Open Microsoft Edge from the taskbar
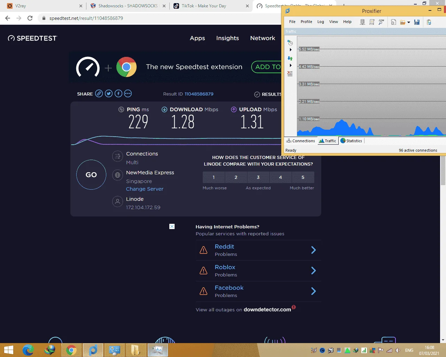446x357 pixels. pos(28,350)
